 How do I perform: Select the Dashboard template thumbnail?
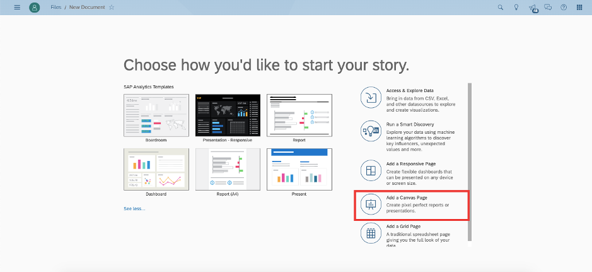tap(156, 169)
